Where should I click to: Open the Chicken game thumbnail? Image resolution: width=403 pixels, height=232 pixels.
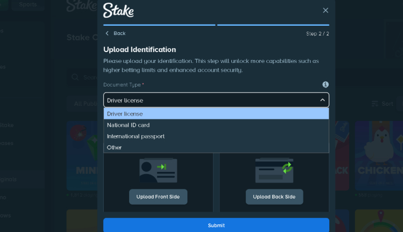pos(379,161)
